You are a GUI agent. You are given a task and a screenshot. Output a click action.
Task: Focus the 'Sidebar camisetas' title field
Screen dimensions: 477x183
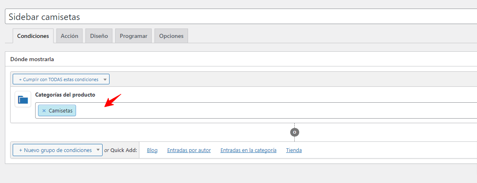pyautogui.click(x=241, y=17)
